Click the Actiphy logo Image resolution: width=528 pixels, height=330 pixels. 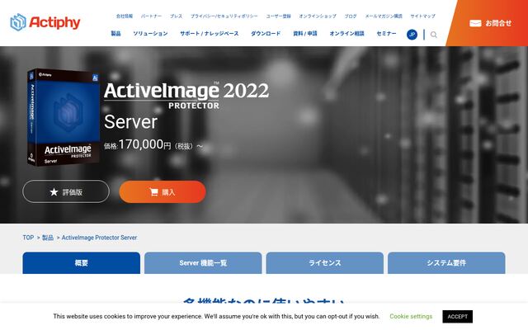(x=45, y=22)
